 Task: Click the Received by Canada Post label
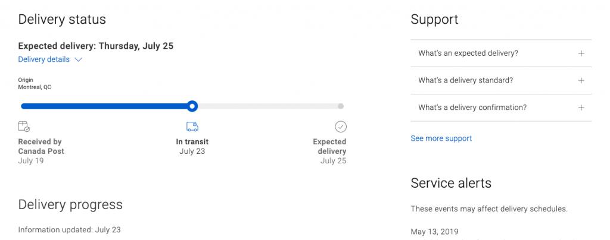(x=41, y=146)
